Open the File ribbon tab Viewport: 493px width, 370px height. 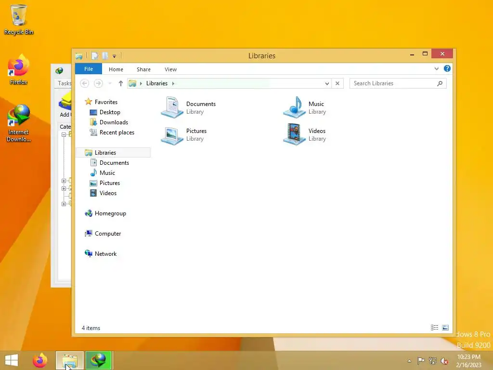(89, 69)
